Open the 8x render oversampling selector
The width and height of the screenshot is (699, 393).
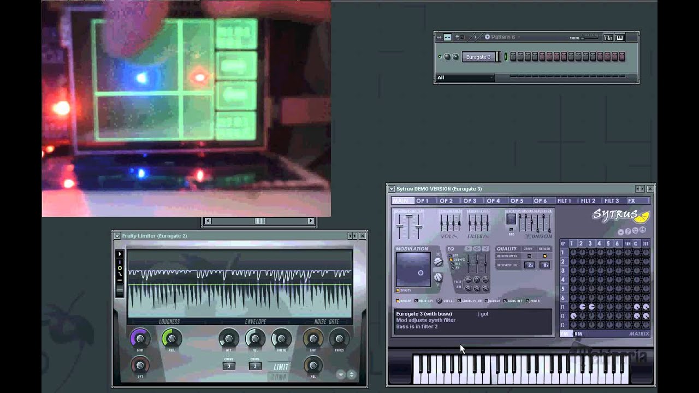pos(545,265)
